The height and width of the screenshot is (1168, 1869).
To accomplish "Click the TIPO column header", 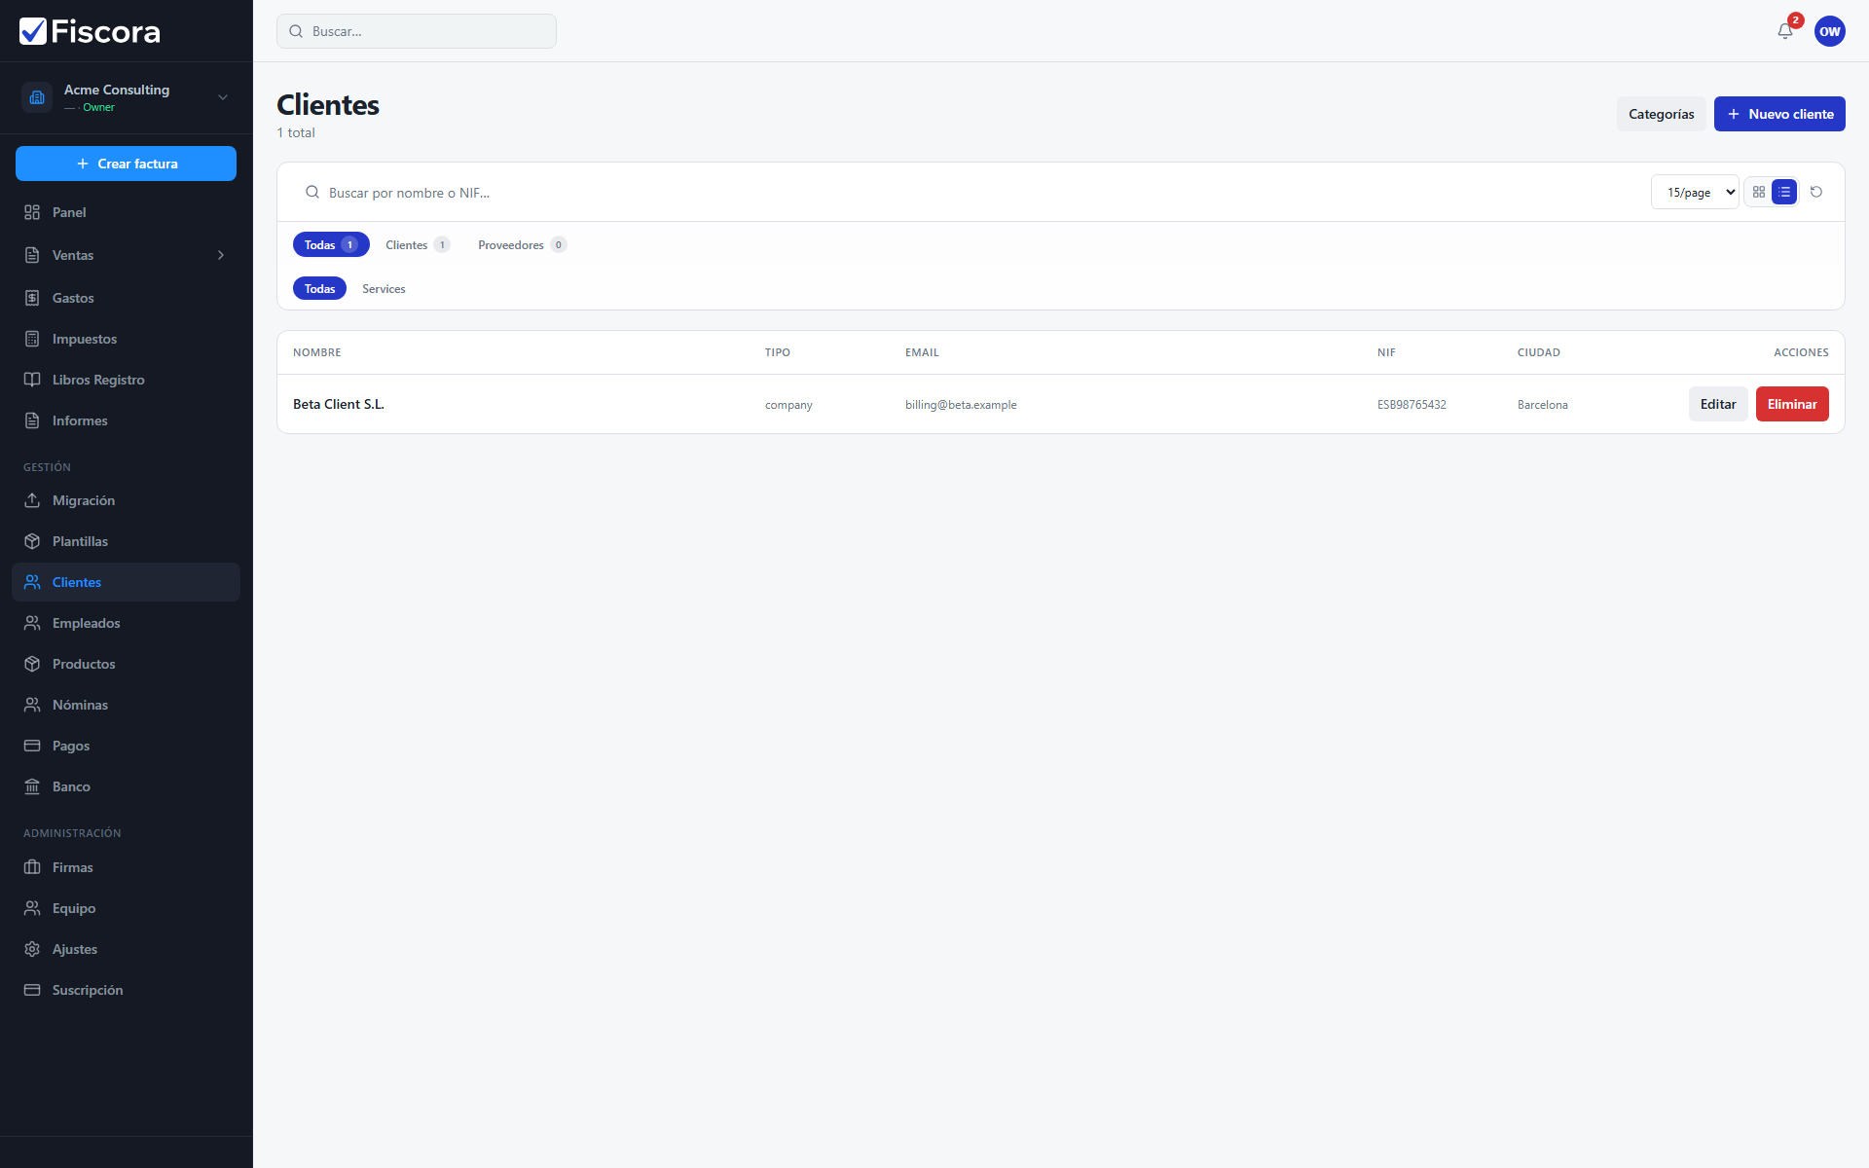I will pos(778,352).
